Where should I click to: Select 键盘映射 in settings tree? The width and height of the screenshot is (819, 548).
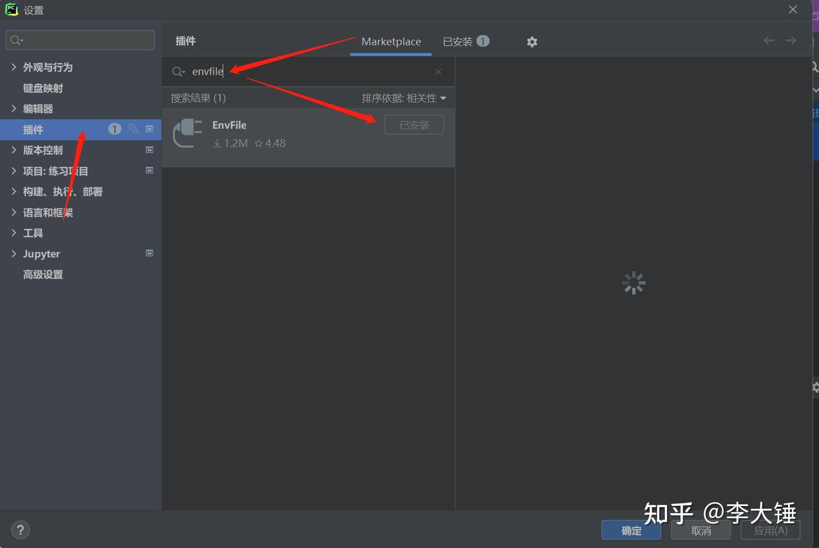(43, 88)
